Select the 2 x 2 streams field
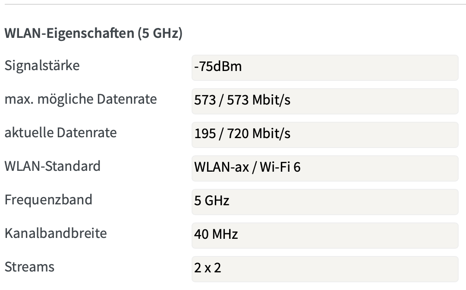 click(324, 268)
